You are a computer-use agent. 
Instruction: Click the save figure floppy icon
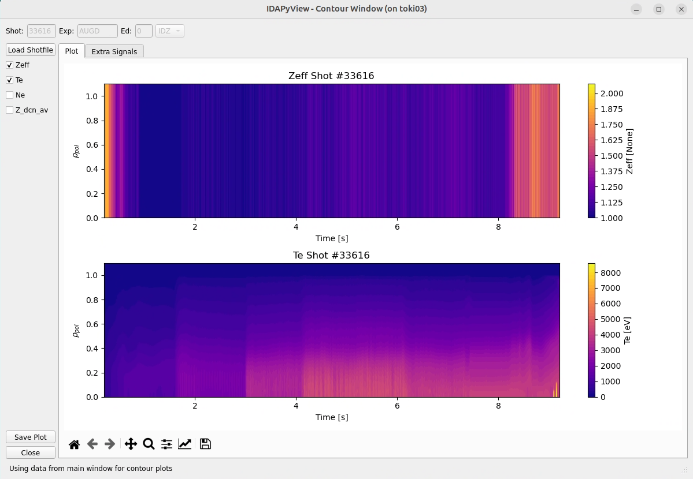205,444
